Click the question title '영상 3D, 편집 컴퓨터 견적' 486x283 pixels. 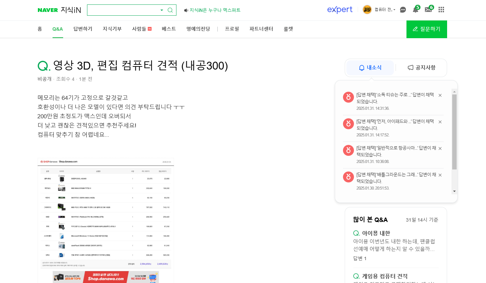[x=141, y=65]
